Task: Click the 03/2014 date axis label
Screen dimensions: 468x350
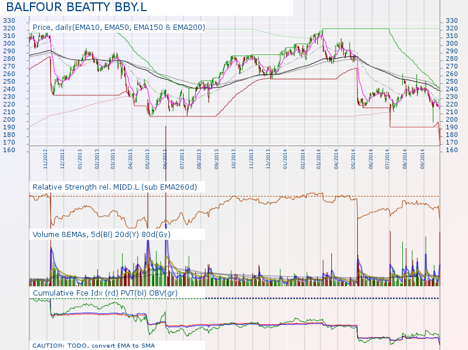Action: (319, 159)
